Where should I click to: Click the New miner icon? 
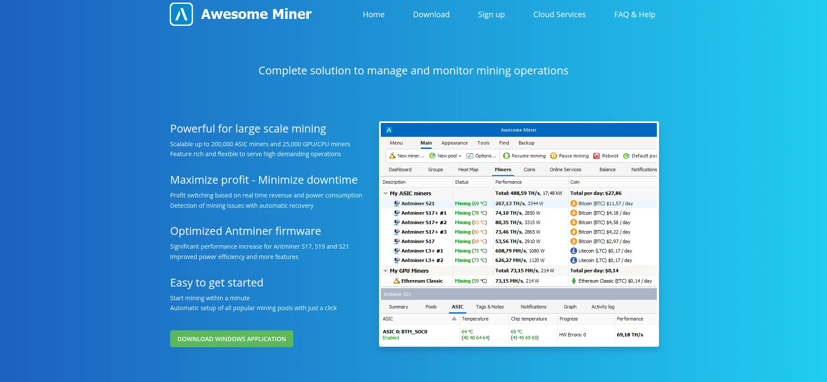click(392, 156)
